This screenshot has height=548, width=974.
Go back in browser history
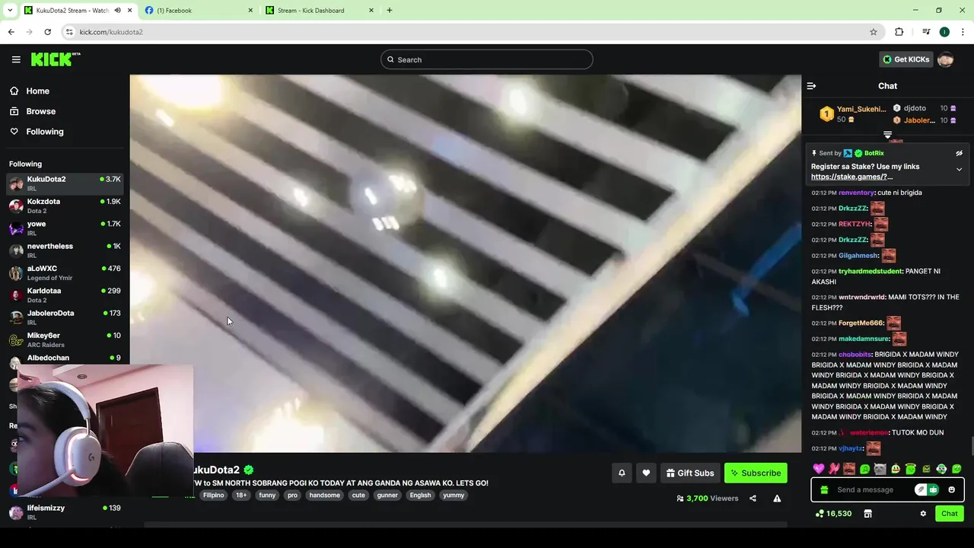tap(11, 32)
